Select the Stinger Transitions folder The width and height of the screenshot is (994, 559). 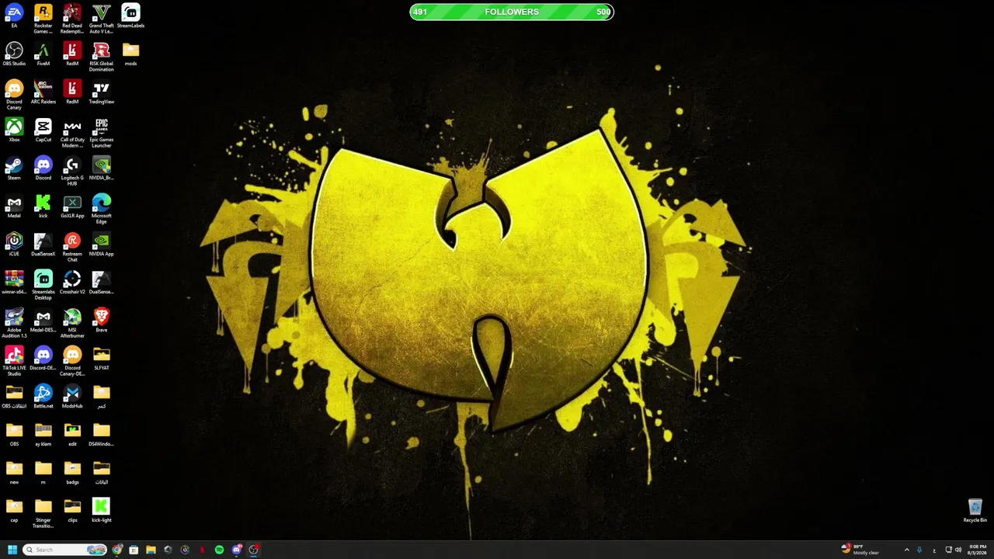click(43, 513)
